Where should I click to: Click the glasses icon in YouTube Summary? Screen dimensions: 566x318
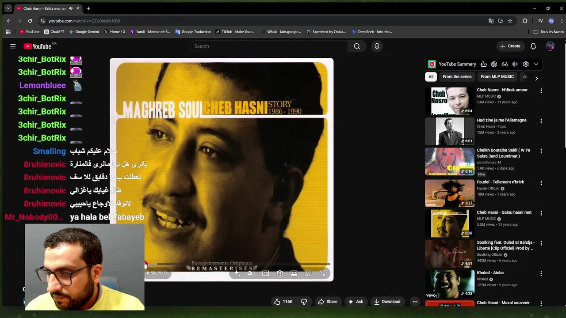(505, 64)
